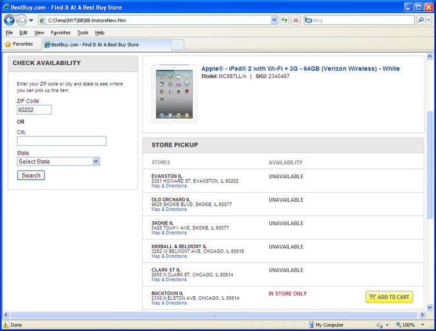
Task: Open the Favorites menu
Action: click(x=61, y=32)
